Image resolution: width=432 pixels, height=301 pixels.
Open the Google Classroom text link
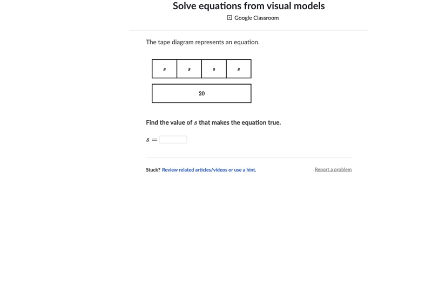(x=256, y=18)
